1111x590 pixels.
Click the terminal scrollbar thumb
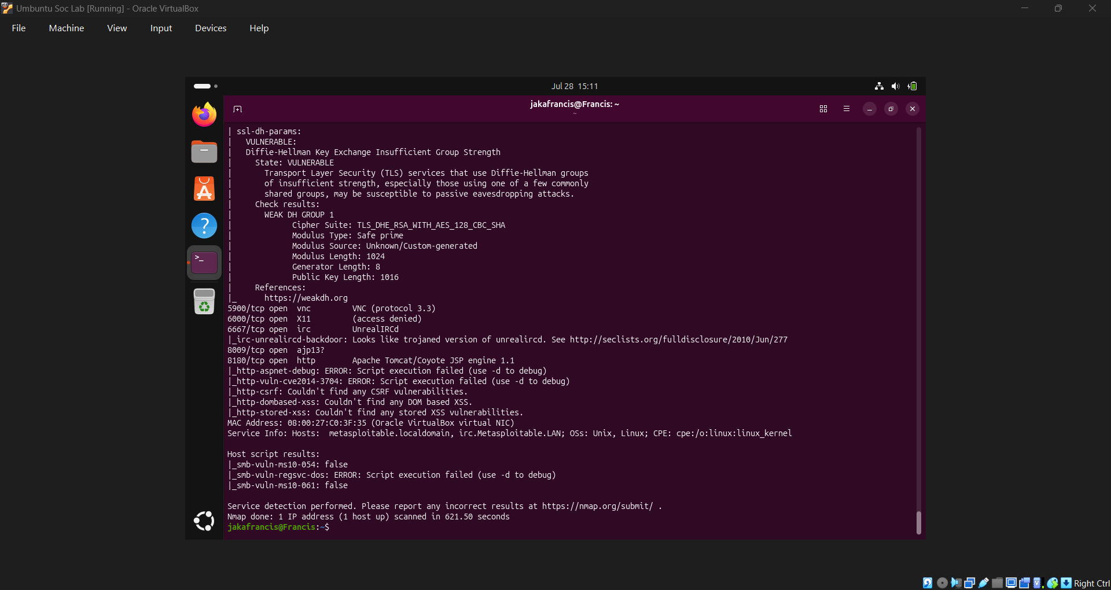click(919, 523)
